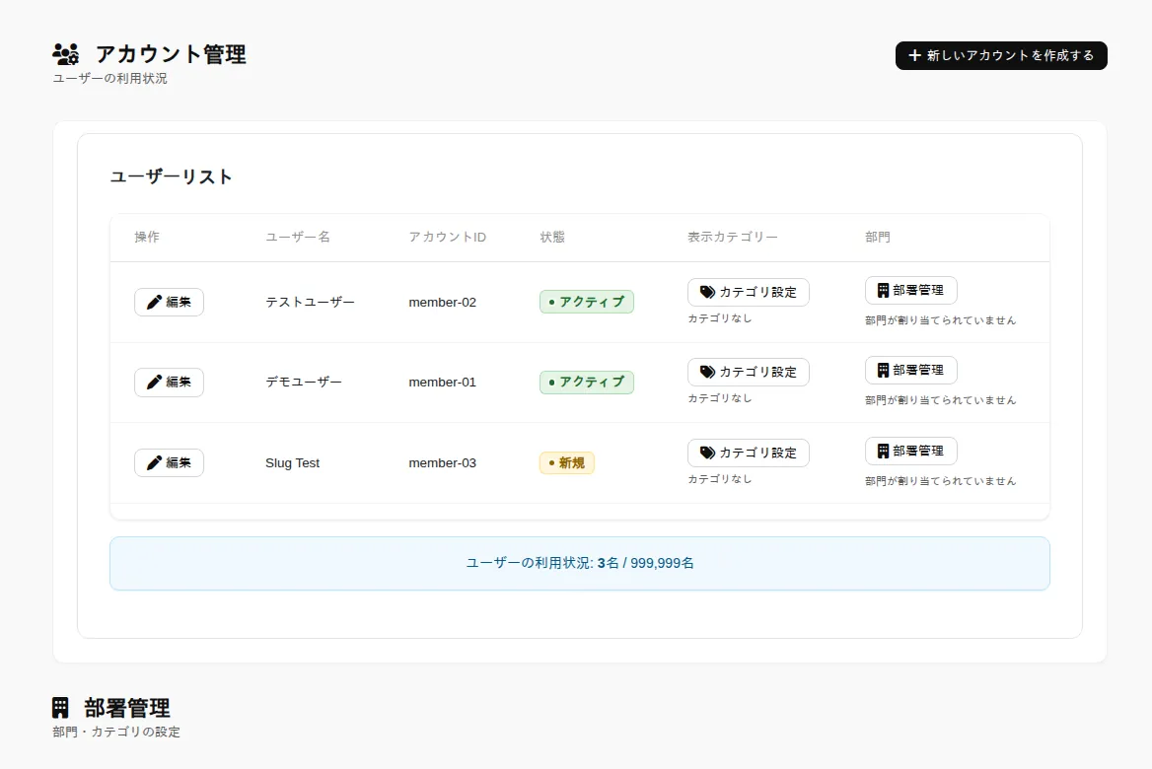Viewport: 1152px width, 769px height.
Task: Click the ユーザー名 column header
Action: [298, 238]
